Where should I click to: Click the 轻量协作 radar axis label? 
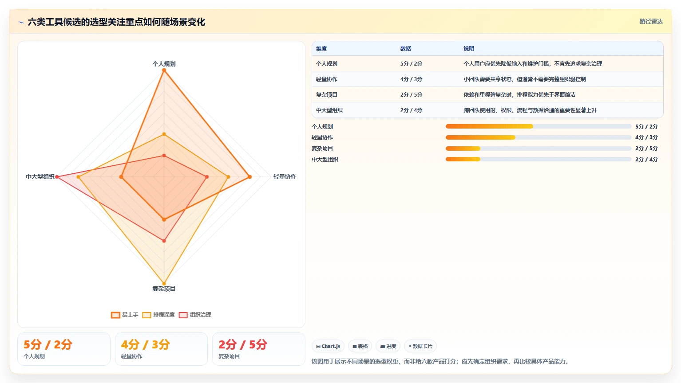[285, 176]
